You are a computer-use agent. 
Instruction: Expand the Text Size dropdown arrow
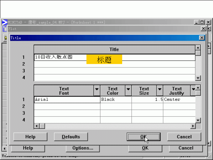159,90
